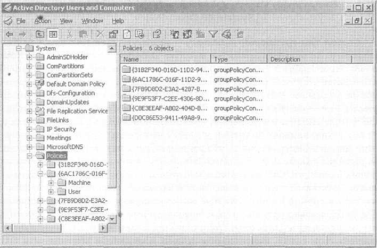Click the create new organizational unit icon

(x=200, y=35)
